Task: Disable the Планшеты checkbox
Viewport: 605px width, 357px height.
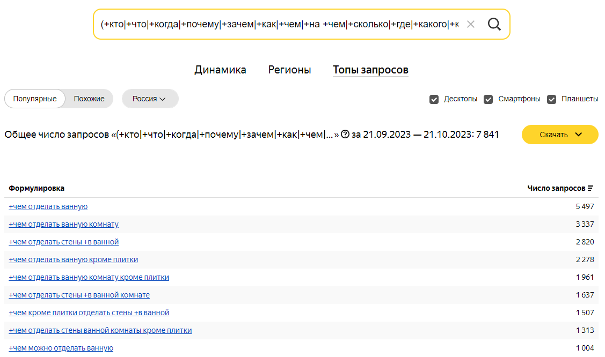Action: [551, 99]
